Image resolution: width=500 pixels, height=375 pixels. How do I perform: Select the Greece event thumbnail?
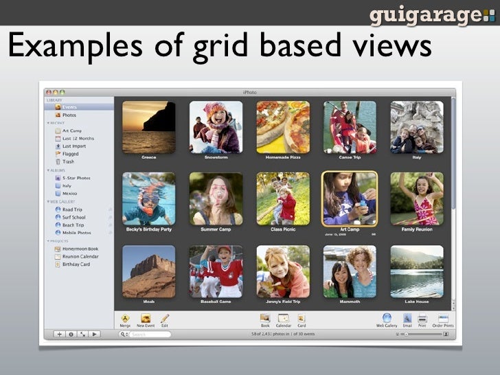click(149, 127)
